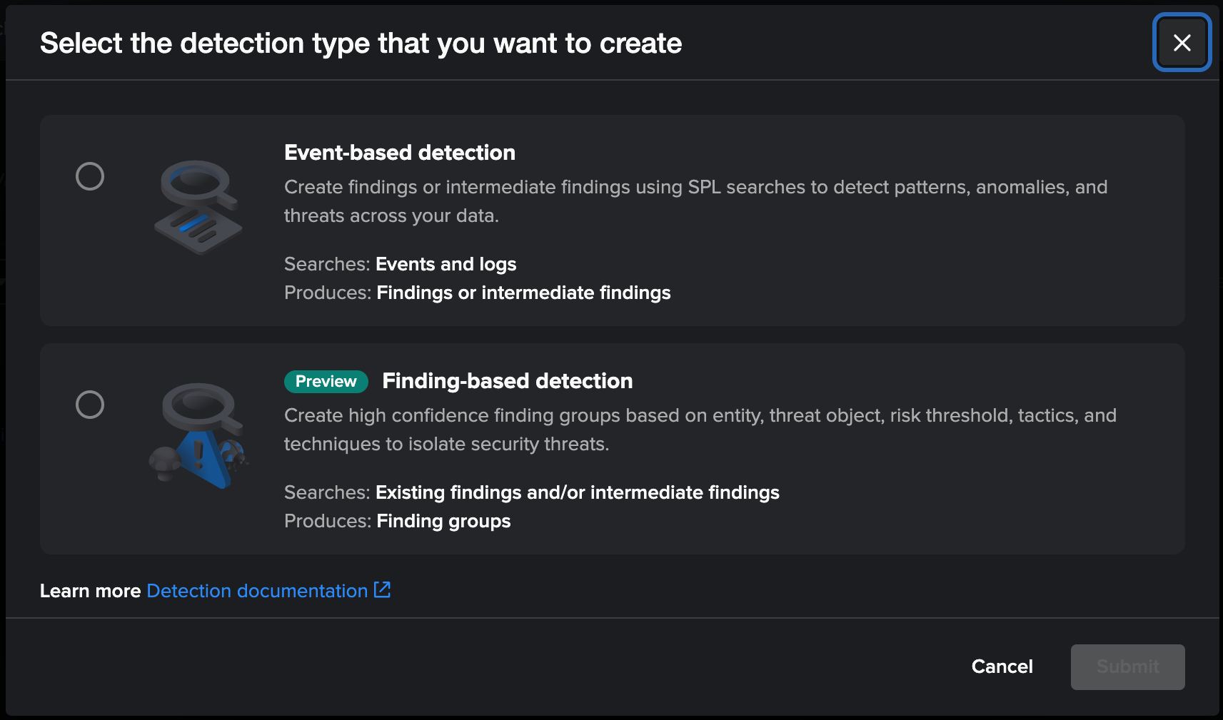Open the Detection documentation link
The width and height of the screenshot is (1223, 720).
[x=257, y=591]
